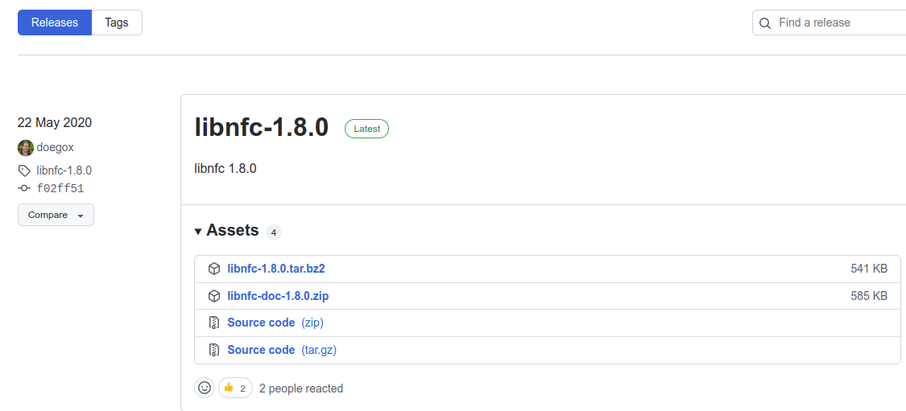
Task: Click the search magnifier icon
Action: tap(765, 23)
